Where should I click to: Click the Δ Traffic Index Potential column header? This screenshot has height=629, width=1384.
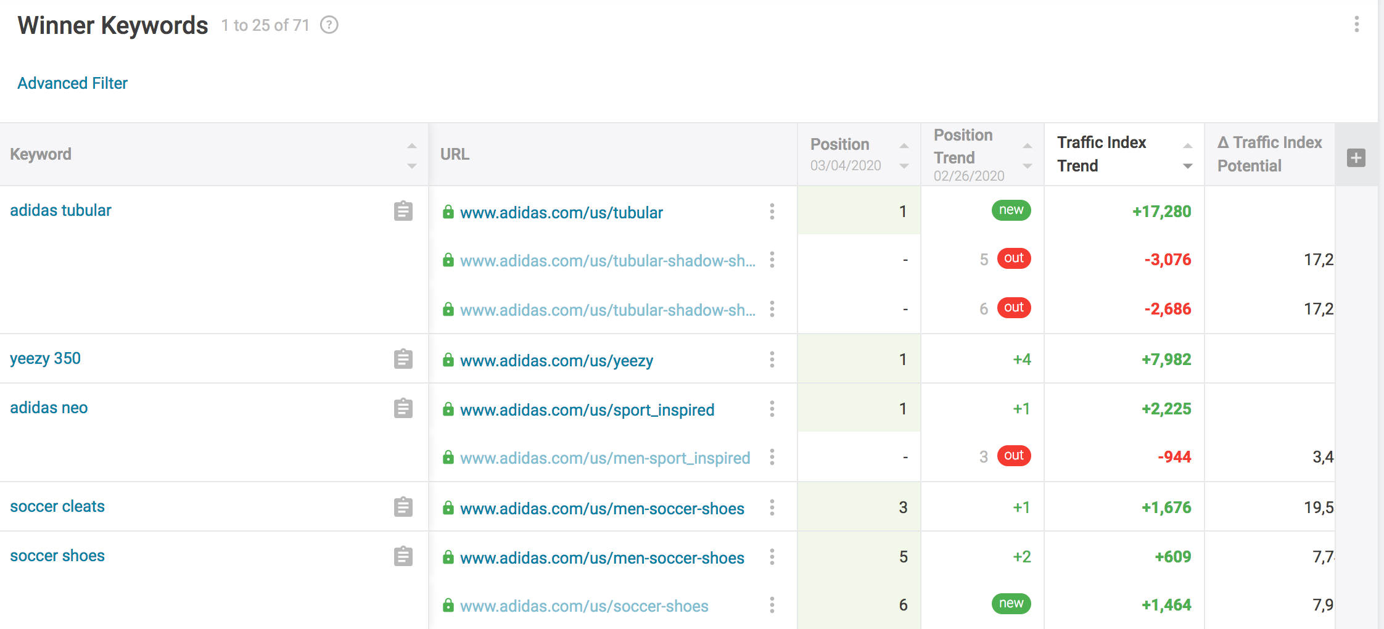[1269, 154]
